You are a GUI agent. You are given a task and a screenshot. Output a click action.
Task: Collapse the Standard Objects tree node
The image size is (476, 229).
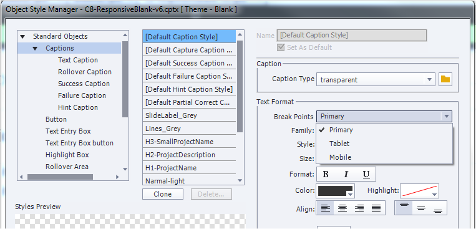click(x=22, y=37)
